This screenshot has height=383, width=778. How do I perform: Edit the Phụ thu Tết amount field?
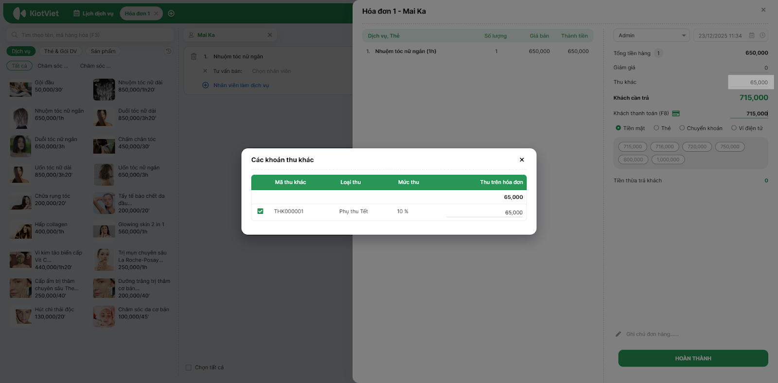(484, 212)
